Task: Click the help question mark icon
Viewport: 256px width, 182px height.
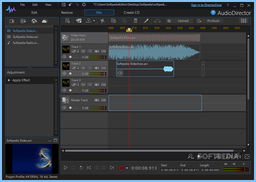Action: pyautogui.click(x=228, y=5)
